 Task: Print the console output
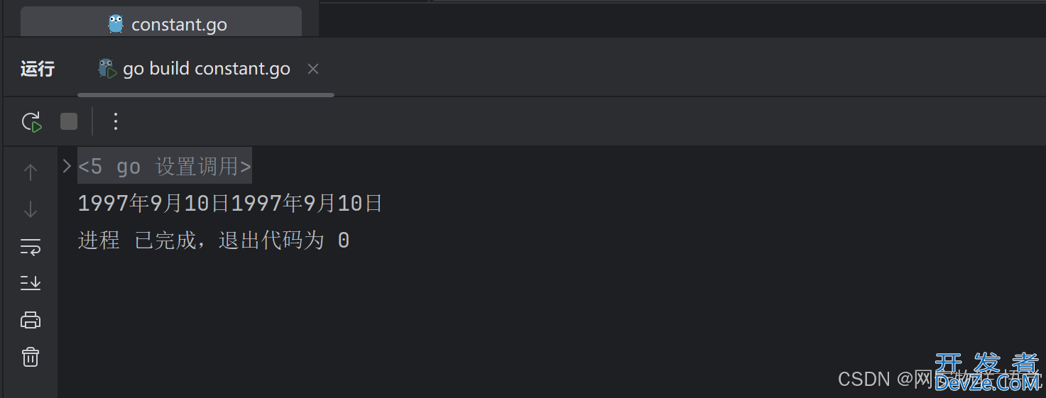31,320
